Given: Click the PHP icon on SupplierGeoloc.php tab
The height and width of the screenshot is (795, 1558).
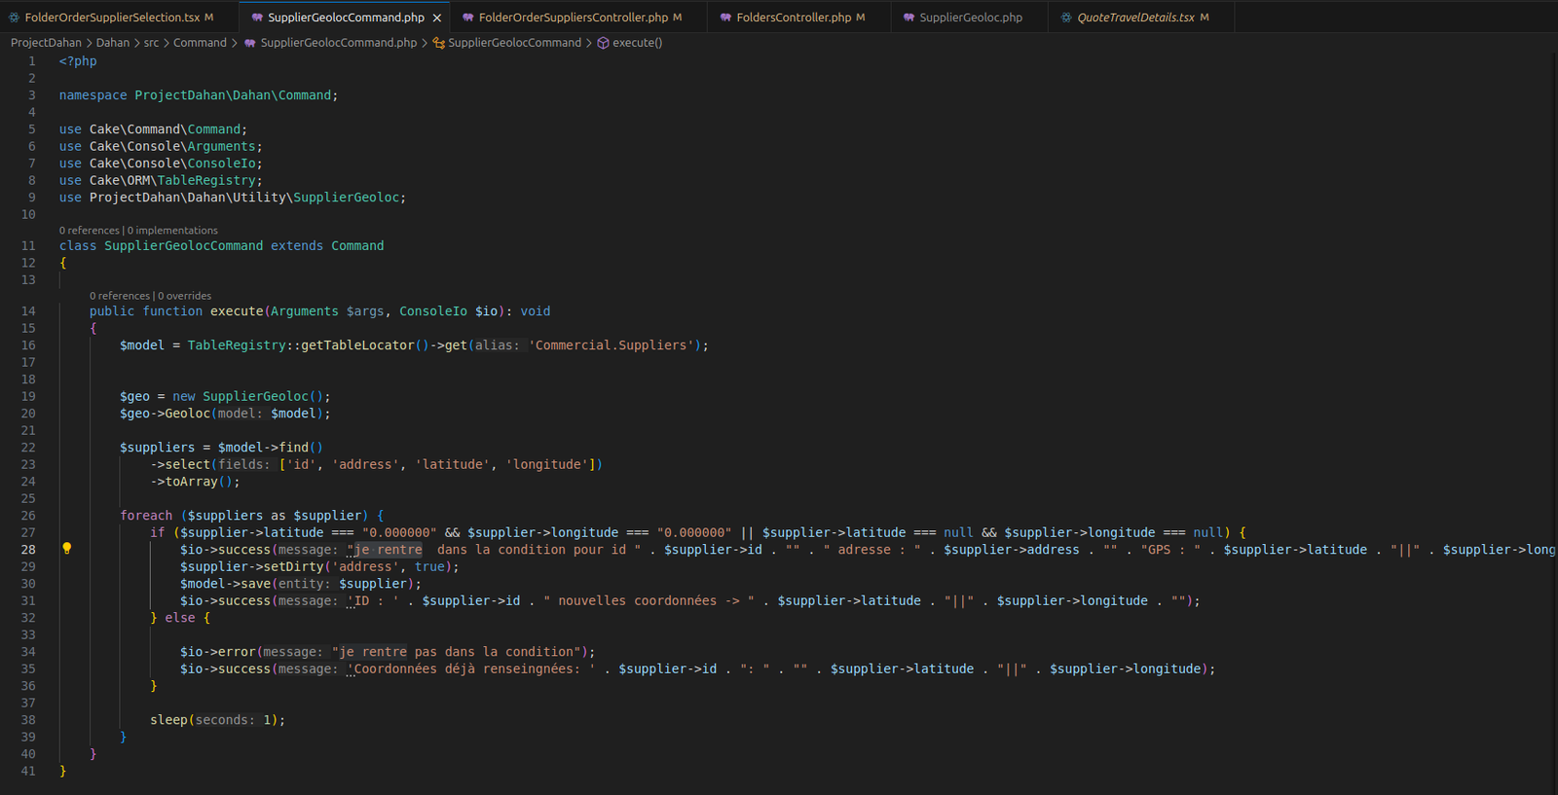Looking at the screenshot, I should pos(909,18).
